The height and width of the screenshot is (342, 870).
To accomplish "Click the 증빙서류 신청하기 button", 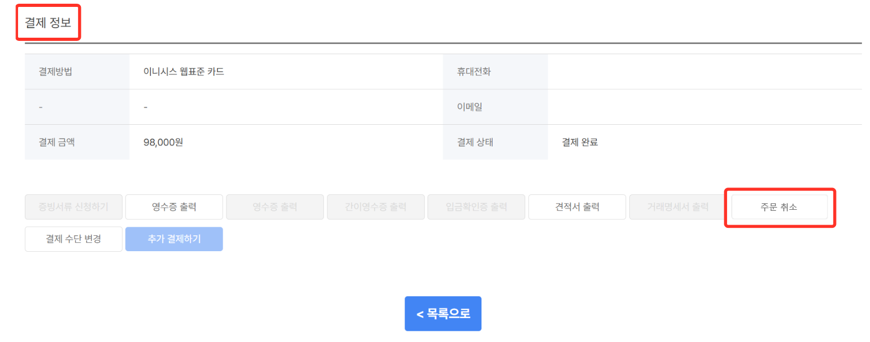I will pos(73,207).
